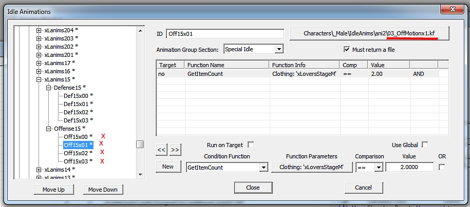Toggle the Must return a file checkbox
The height and width of the screenshot is (207, 470).
[x=347, y=50]
